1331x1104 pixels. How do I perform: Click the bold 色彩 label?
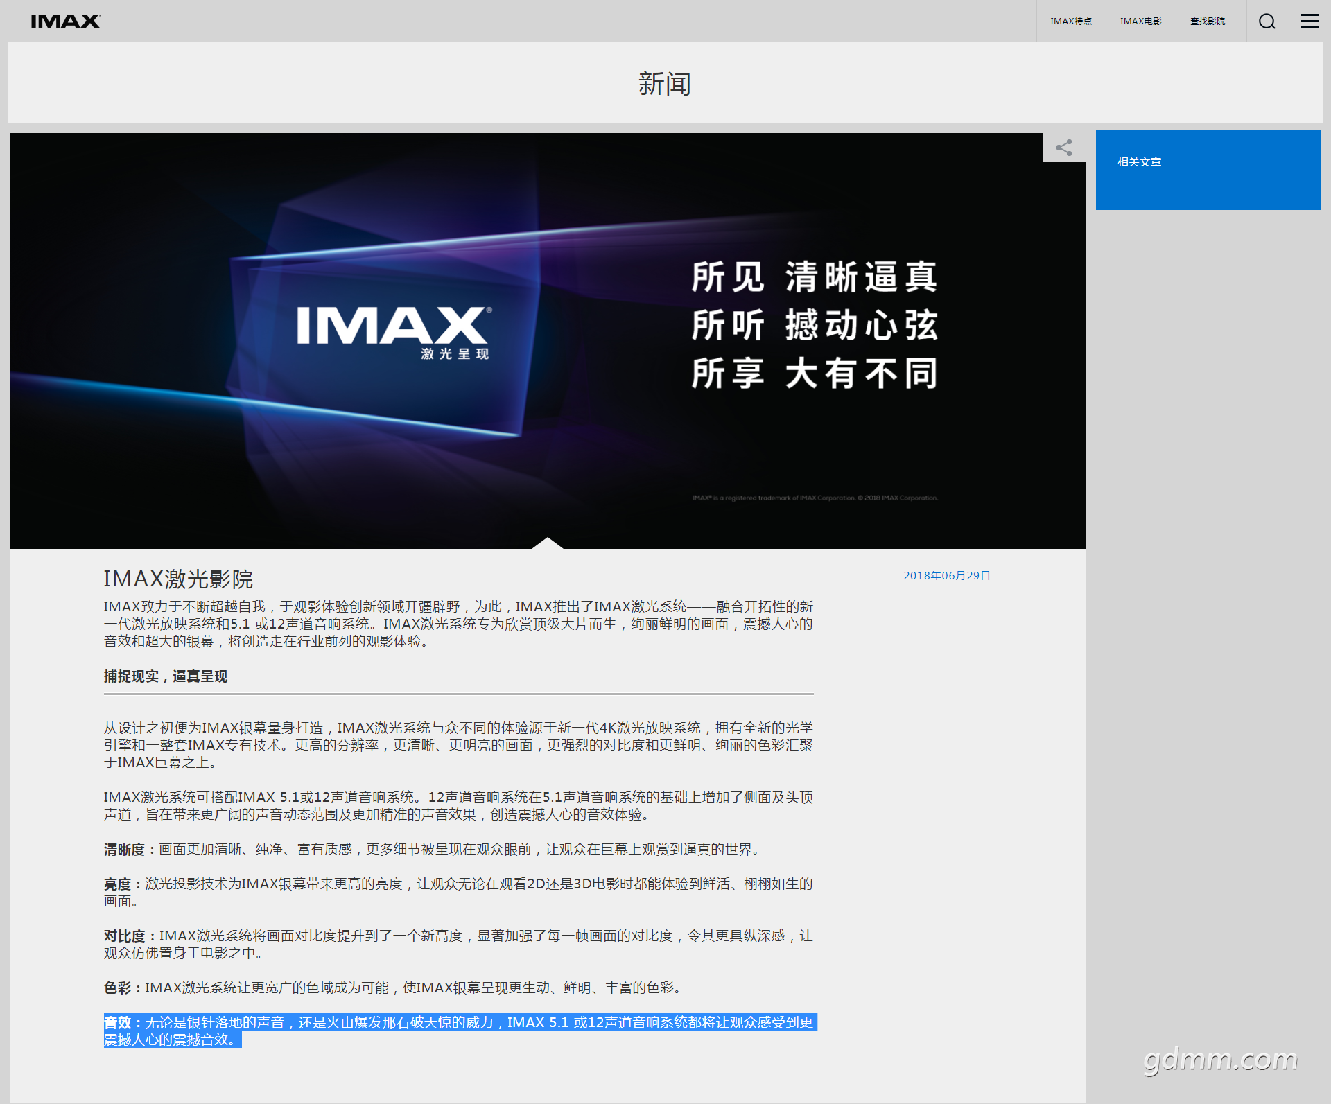pos(117,988)
